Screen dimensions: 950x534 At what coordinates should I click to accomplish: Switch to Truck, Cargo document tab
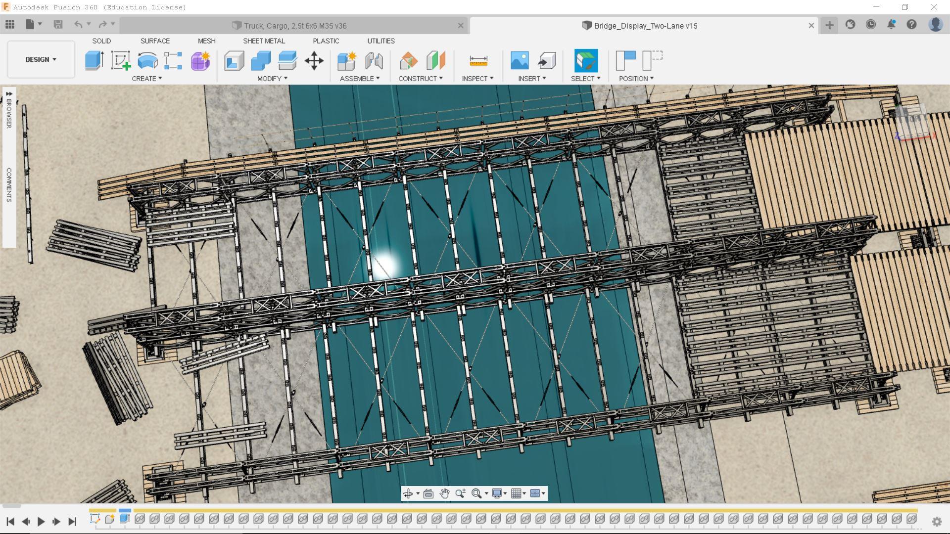pyautogui.click(x=295, y=26)
